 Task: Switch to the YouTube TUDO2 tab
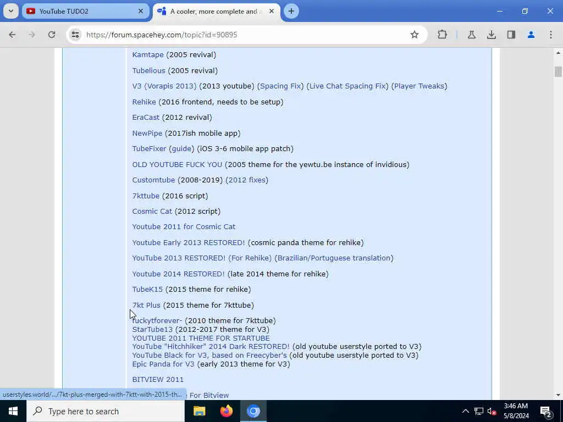[85, 11]
